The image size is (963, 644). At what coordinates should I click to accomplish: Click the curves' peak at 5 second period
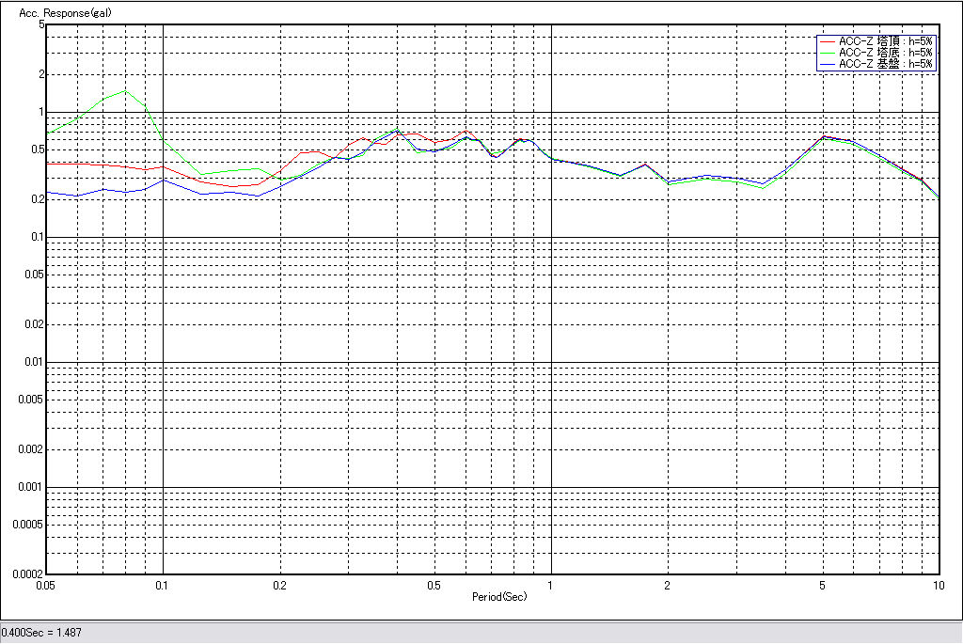824,136
